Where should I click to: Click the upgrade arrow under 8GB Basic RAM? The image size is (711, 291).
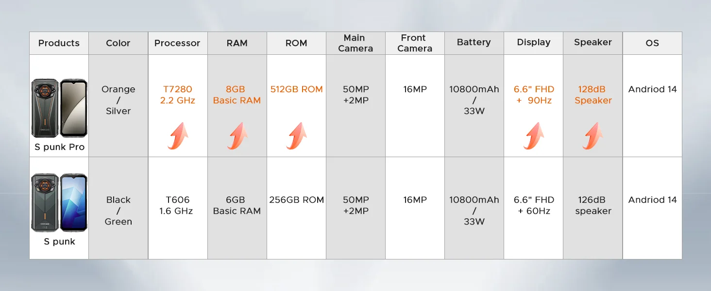point(237,136)
